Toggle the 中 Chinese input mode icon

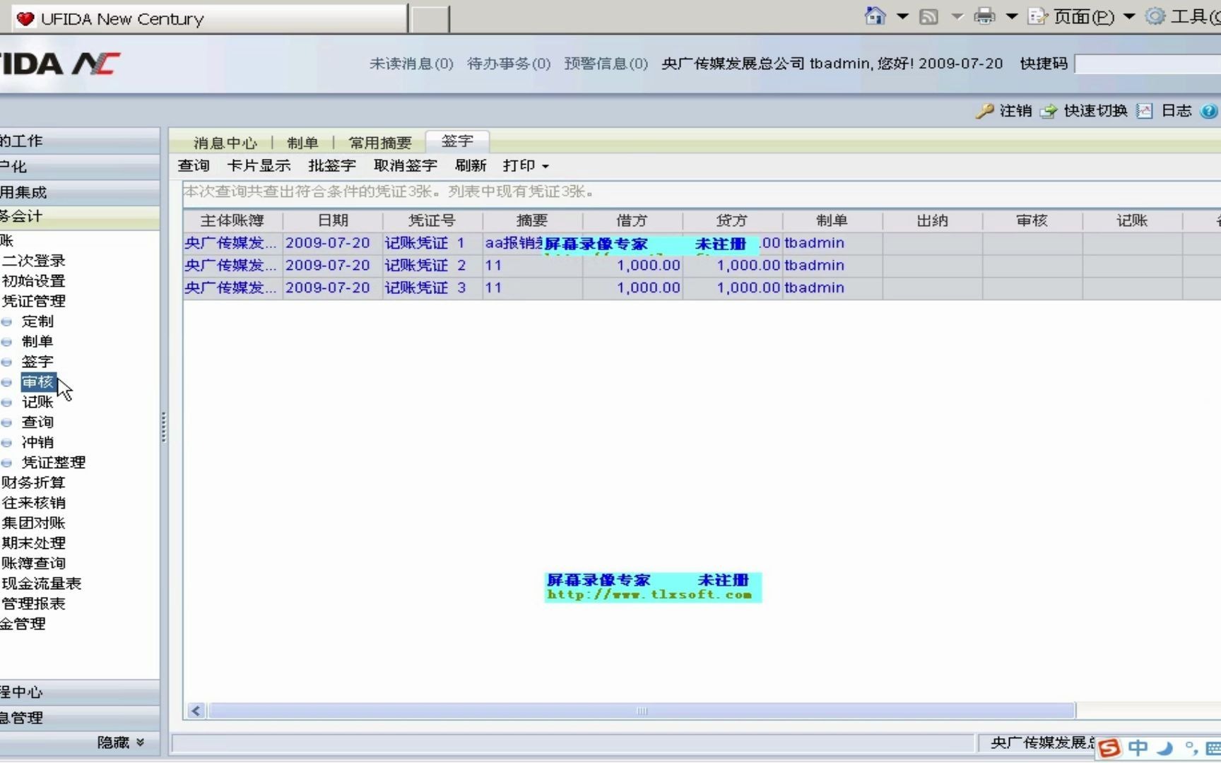click(x=1138, y=747)
